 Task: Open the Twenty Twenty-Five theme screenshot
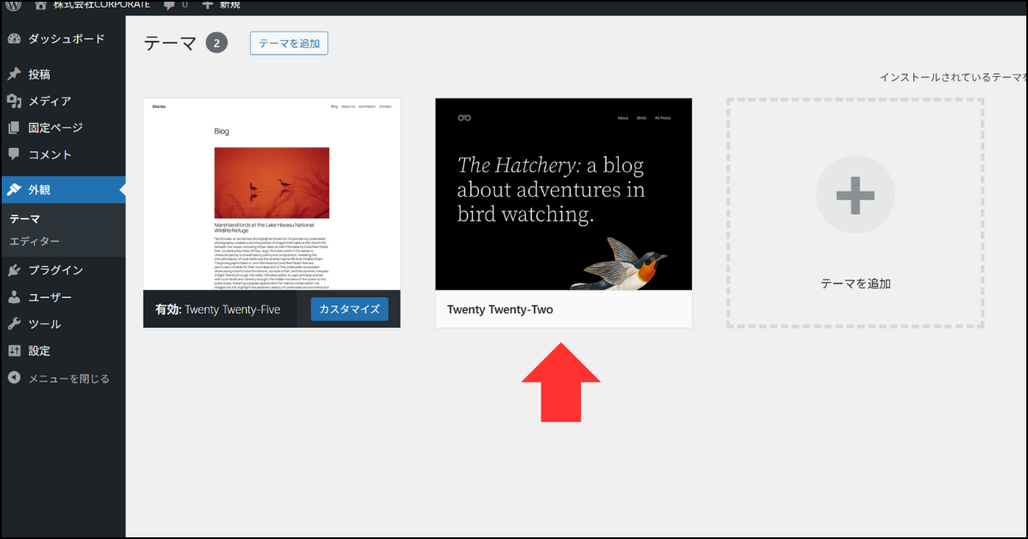coord(272,194)
